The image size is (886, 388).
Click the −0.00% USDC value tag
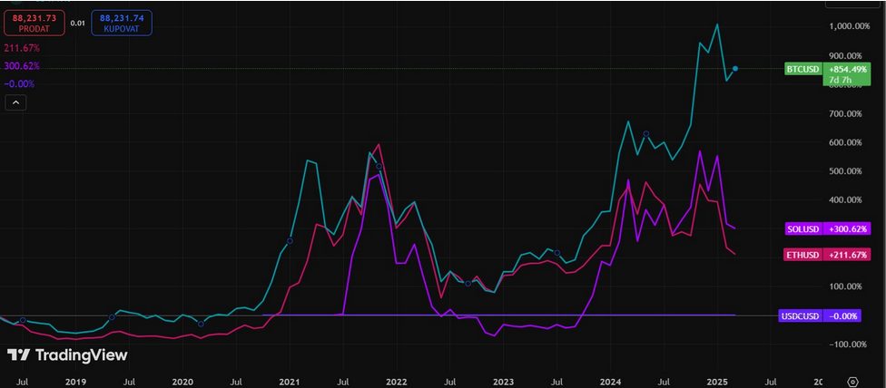(842, 315)
